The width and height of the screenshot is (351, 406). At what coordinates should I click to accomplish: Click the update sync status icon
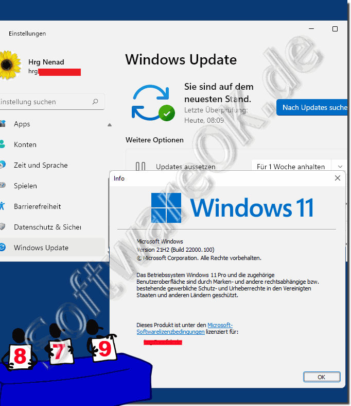(x=153, y=103)
